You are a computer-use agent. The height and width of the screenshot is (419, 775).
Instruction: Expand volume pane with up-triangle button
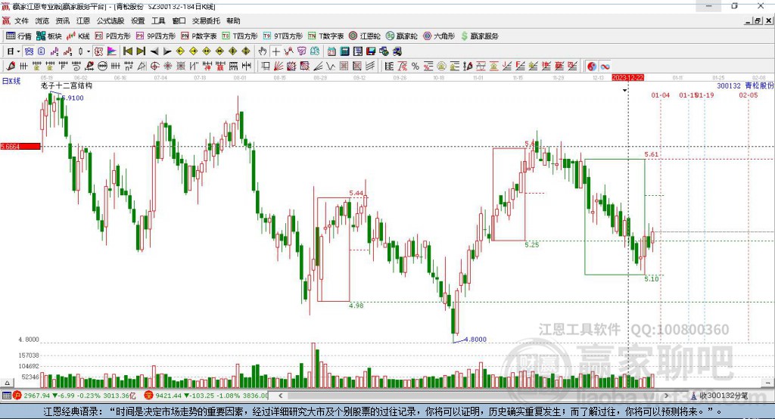click(x=7, y=383)
